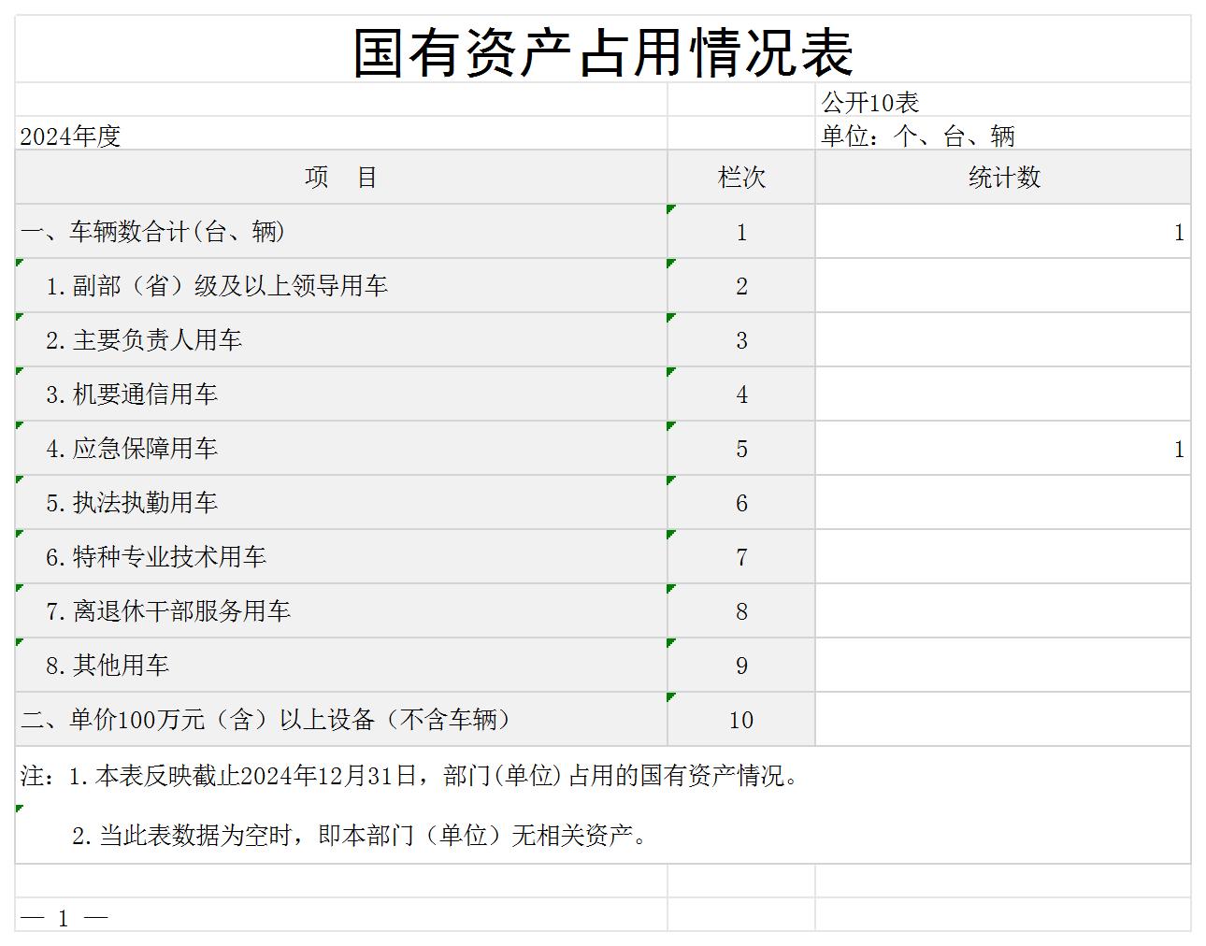
Task: Click the 单位:个、台、辆 cell
Action: click(x=918, y=136)
